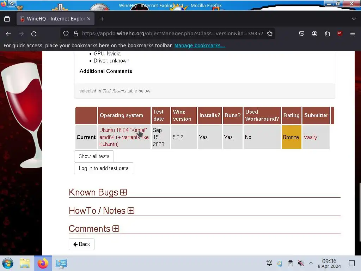Open the Manage bookmarks link
Image resolution: width=361 pixels, height=271 pixels.
coord(200,46)
